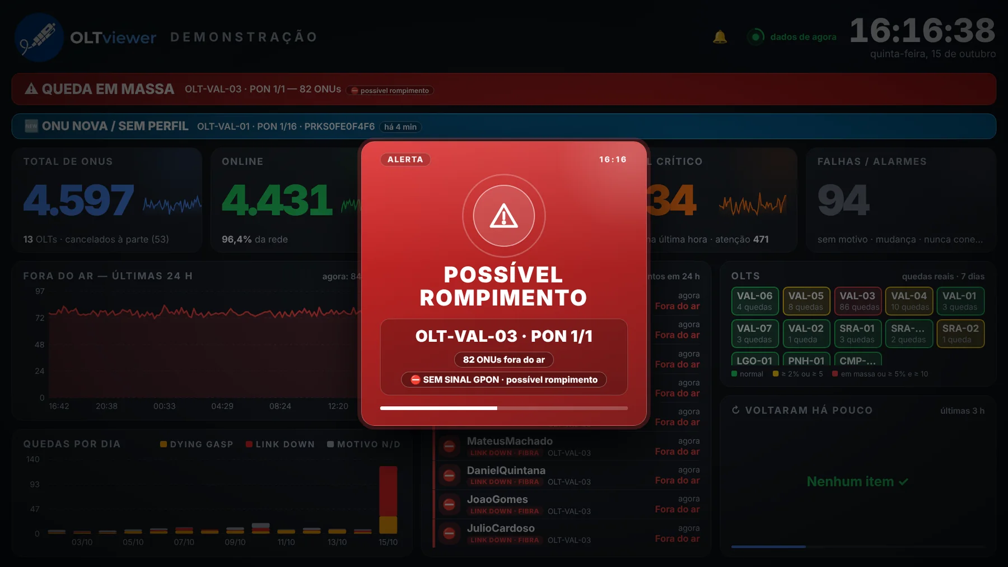Click 'OLT-VAL-03 · PON 1/1' heading in popup
Viewport: 1008px width, 567px height.
pos(504,336)
